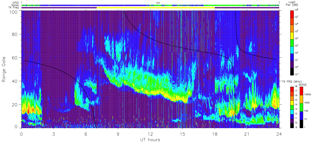Screen dimensions: 314x145
Task: Click the UT hours tick label '18'
Action: [x=215, y=134]
